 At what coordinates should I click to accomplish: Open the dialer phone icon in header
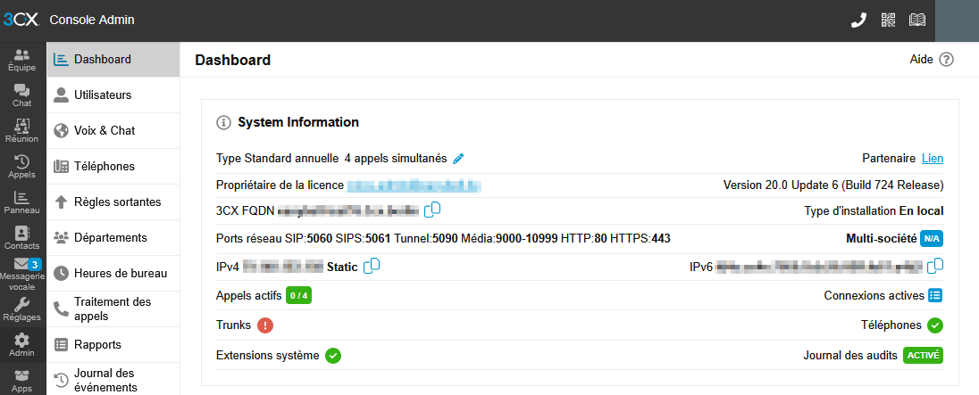(858, 21)
